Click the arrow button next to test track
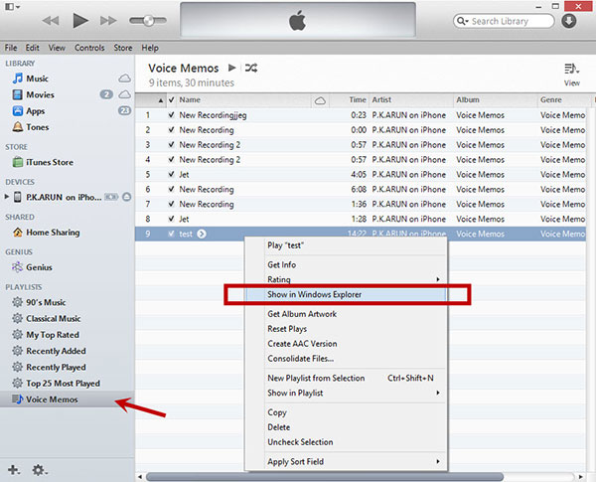The height and width of the screenshot is (482, 596). pyautogui.click(x=202, y=234)
